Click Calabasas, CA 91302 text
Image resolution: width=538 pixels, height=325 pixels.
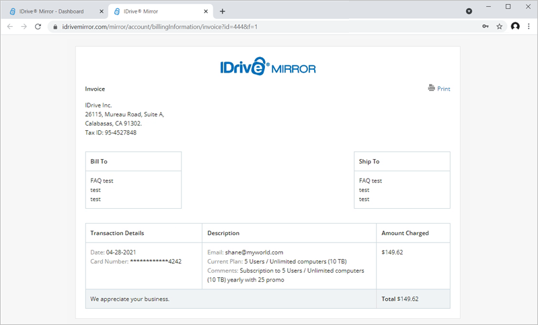113,124
